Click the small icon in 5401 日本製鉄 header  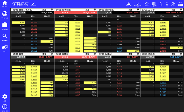pyautogui.click(x=95, y=10)
